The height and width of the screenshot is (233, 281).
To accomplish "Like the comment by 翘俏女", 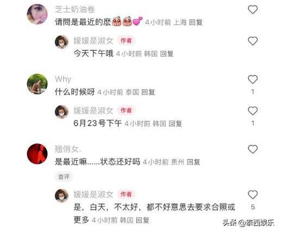I will point(253,149).
